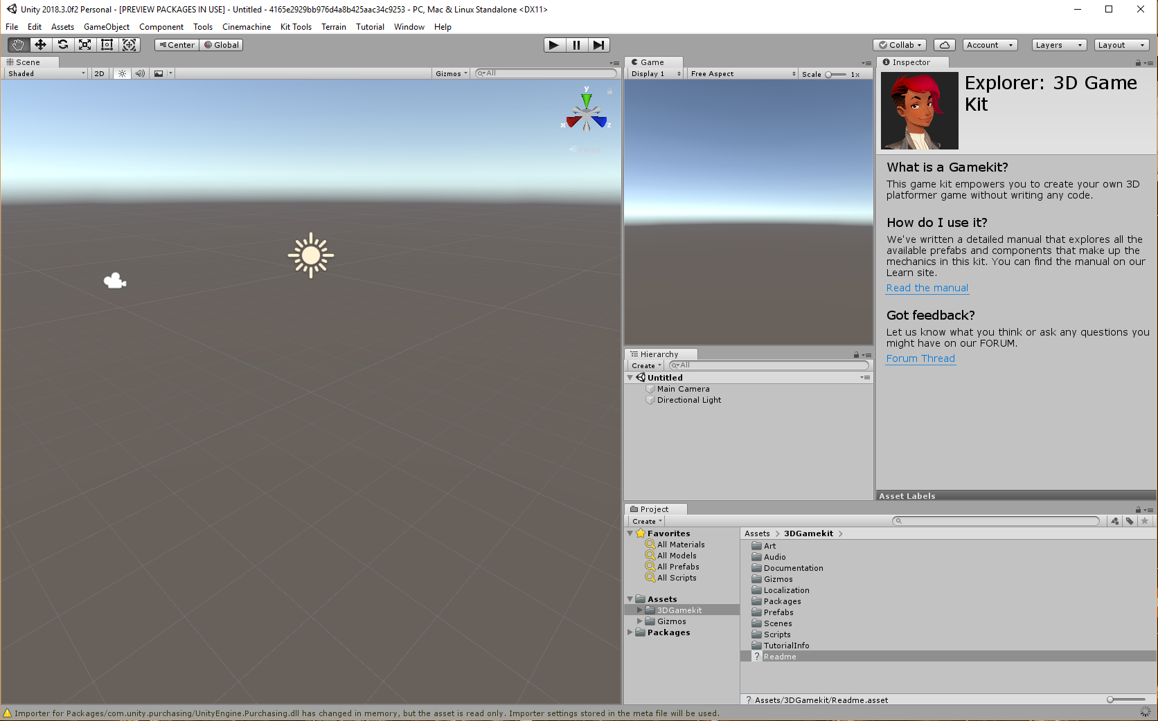This screenshot has width=1158, height=721.
Task: Select the Hand tool
Action: tap(19, 45)
